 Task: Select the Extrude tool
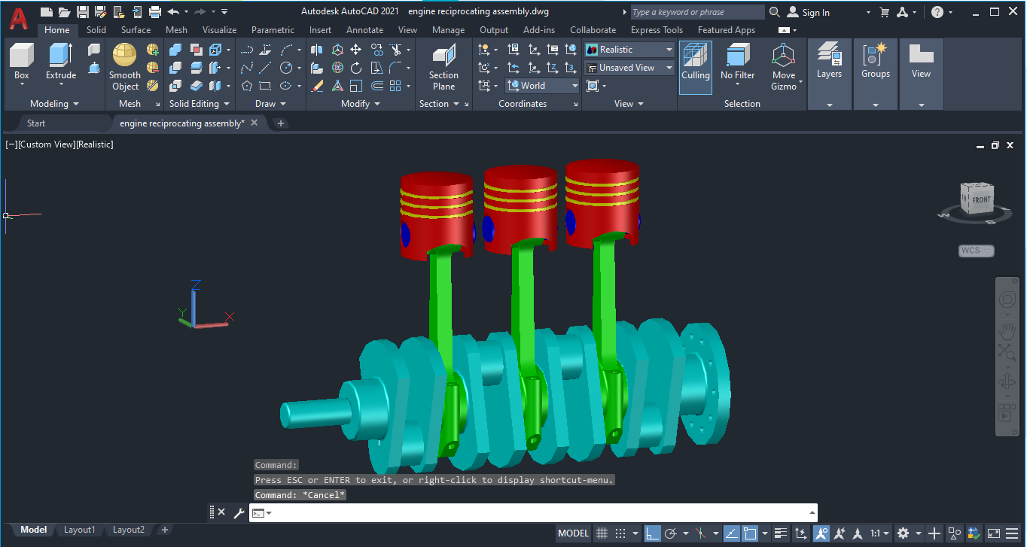pos(61,62)
